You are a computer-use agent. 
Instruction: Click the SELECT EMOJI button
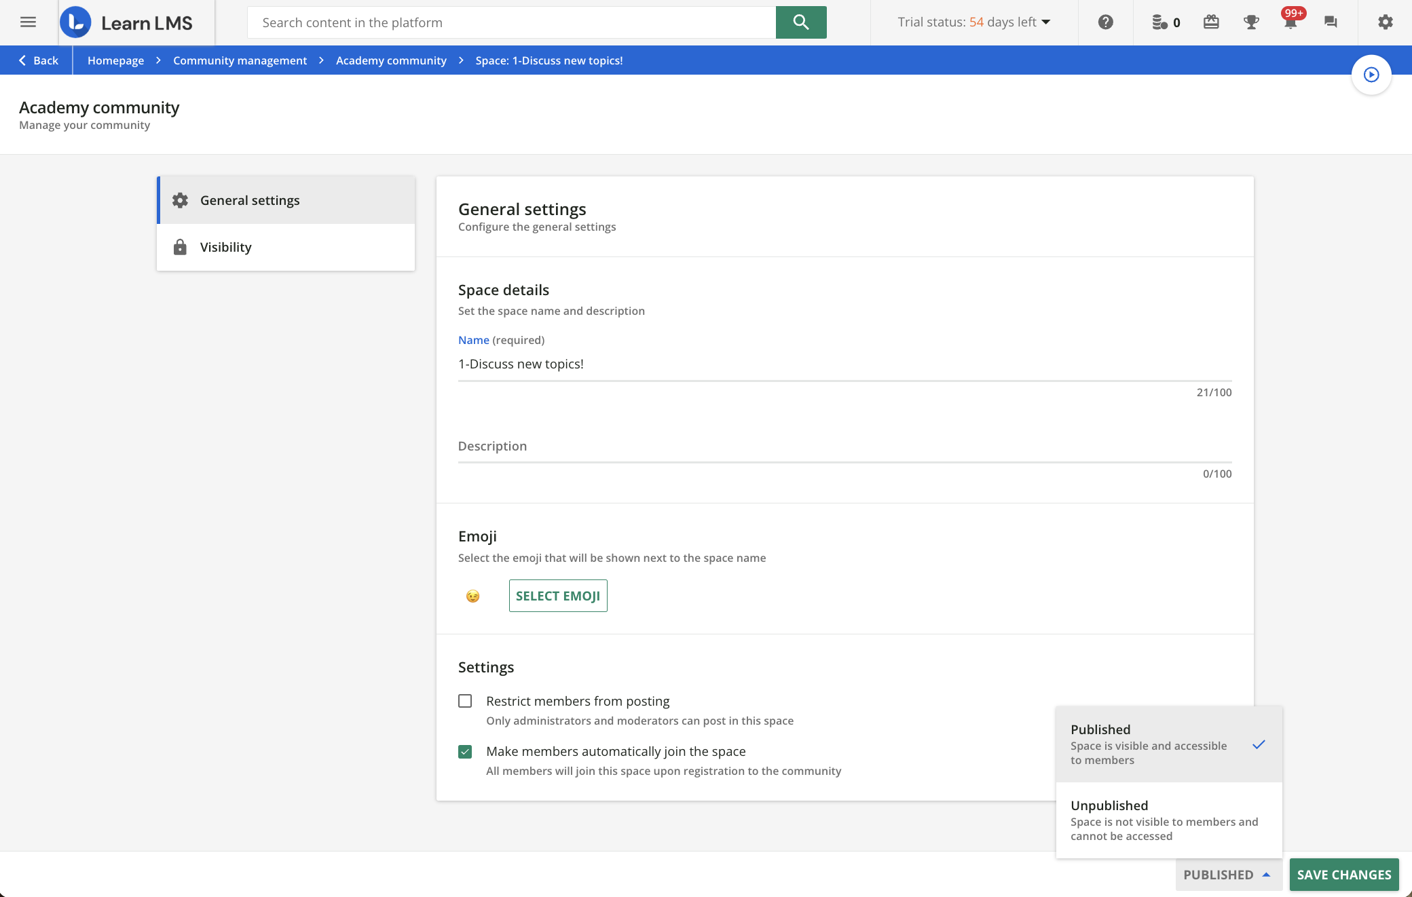(558, 596)
